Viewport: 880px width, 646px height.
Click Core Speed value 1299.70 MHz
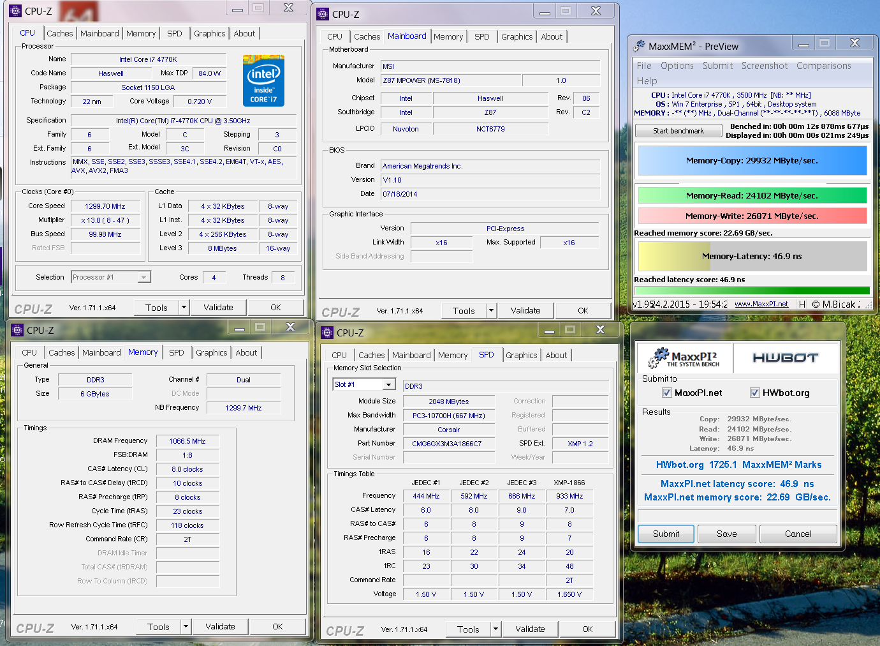(106, 206)
